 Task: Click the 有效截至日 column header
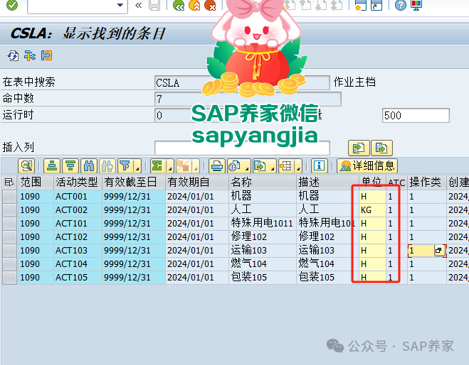[x=134, y=182]
